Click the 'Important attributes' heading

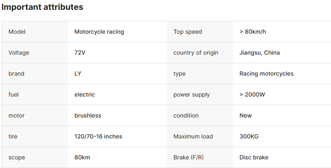42,7
